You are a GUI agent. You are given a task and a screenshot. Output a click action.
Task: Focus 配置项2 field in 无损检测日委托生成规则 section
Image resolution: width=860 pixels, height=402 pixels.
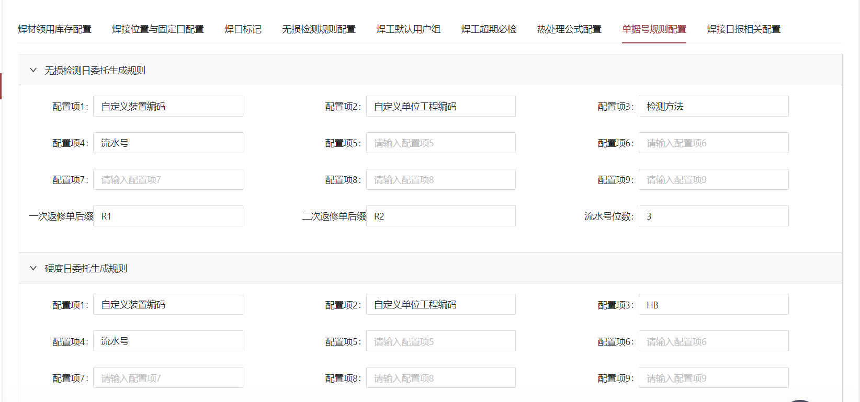(441, 106)
